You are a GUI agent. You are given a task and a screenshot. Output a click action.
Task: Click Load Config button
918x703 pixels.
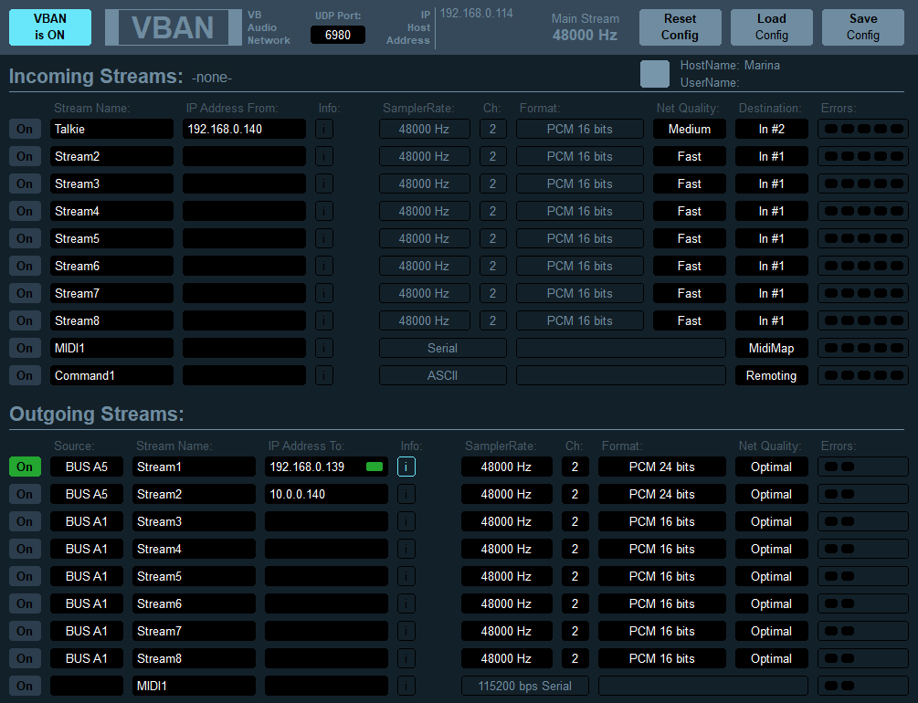coord(771,26)
